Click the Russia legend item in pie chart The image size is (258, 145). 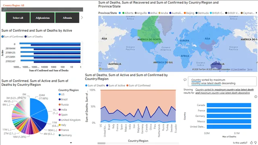64,105
